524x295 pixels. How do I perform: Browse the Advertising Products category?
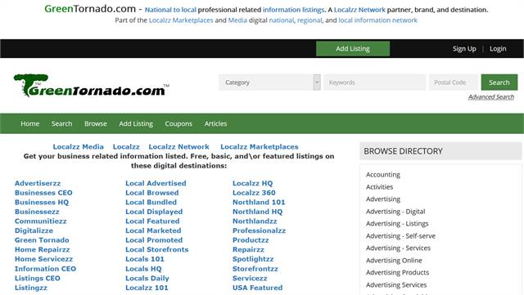click(397, 272)
